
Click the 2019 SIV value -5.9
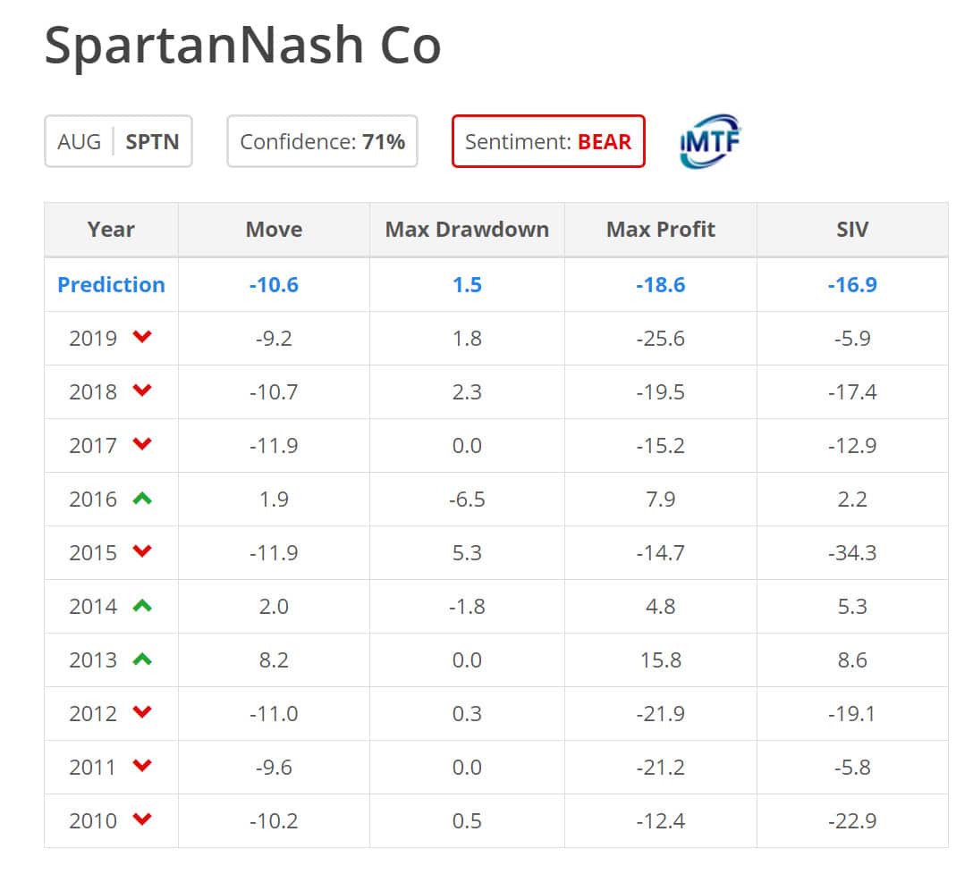click(x=852, y=339)
